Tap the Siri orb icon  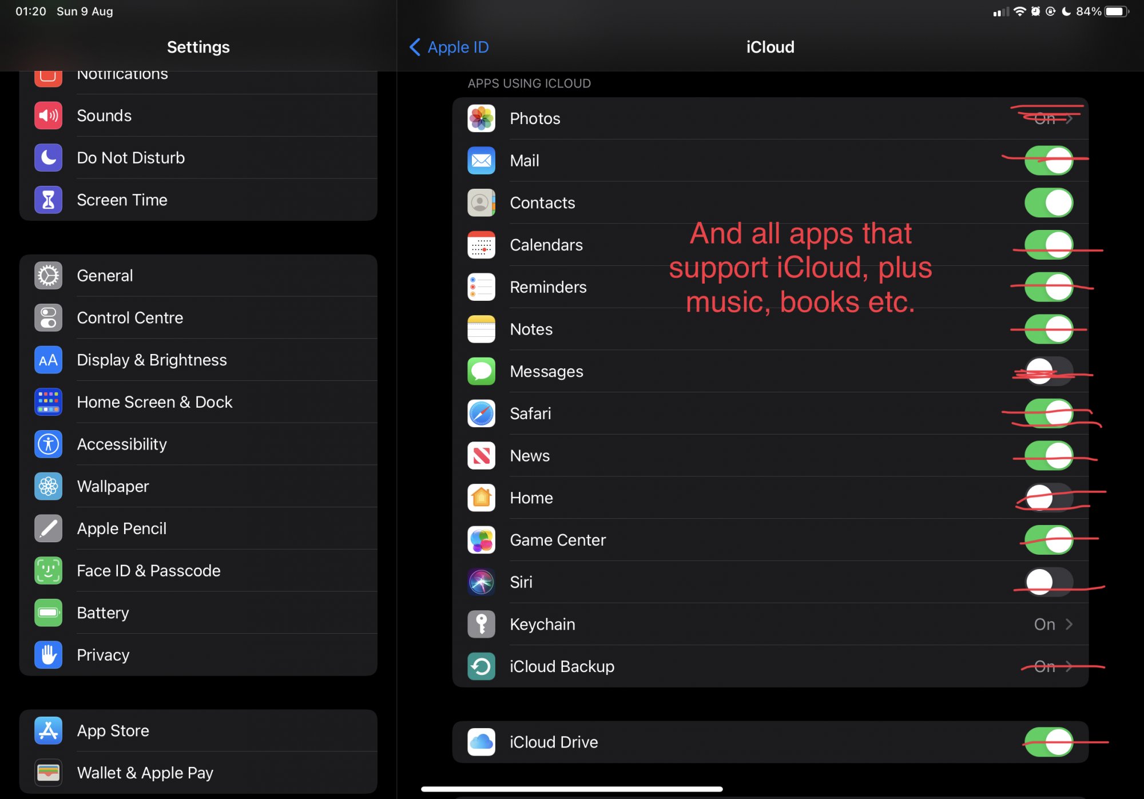(x=481, y=582)
